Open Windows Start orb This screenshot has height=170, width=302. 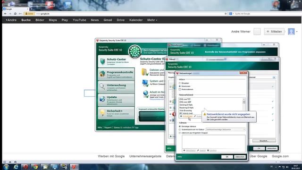click(6, 167)
